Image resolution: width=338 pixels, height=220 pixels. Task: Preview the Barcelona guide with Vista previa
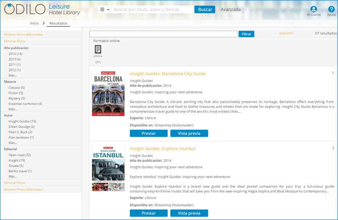coord(189,133)
